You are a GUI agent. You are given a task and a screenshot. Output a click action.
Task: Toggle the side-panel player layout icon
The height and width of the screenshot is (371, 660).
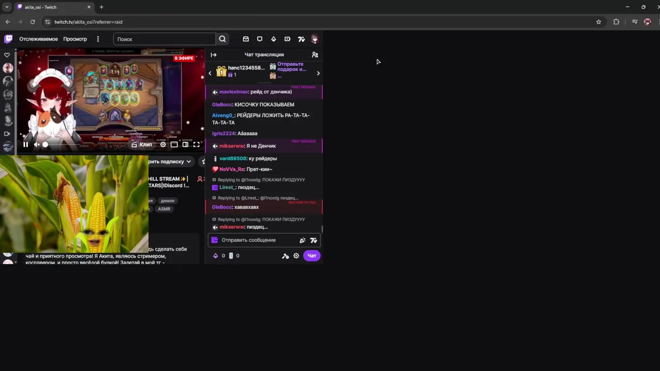[x=185, y=145]
